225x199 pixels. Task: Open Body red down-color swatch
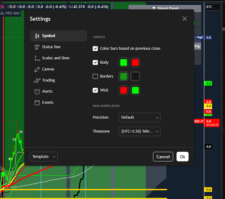tap(135, 62)
